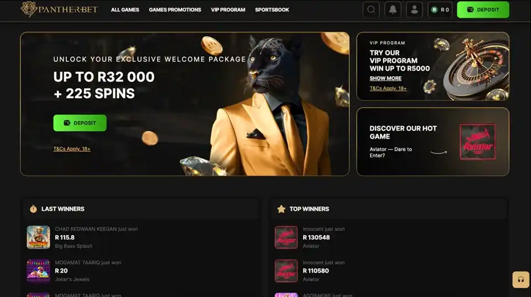Open the notifications bell icon
Image resolution: width=531 pixels, height=297 pixels.
pos(393,10)
